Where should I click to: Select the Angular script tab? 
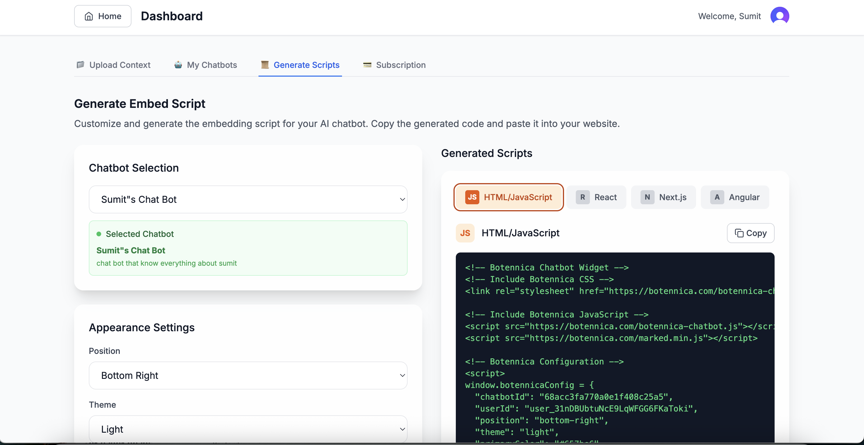735,197
